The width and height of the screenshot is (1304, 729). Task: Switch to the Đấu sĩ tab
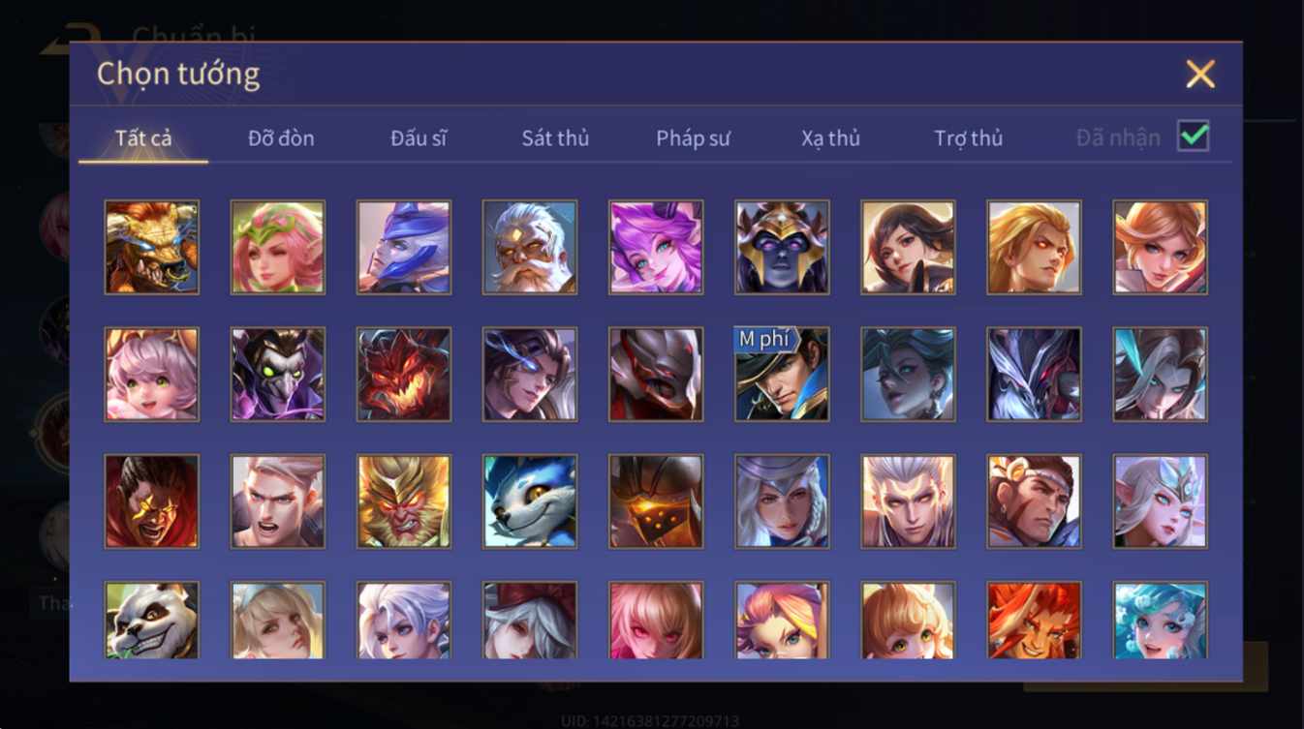419,138
